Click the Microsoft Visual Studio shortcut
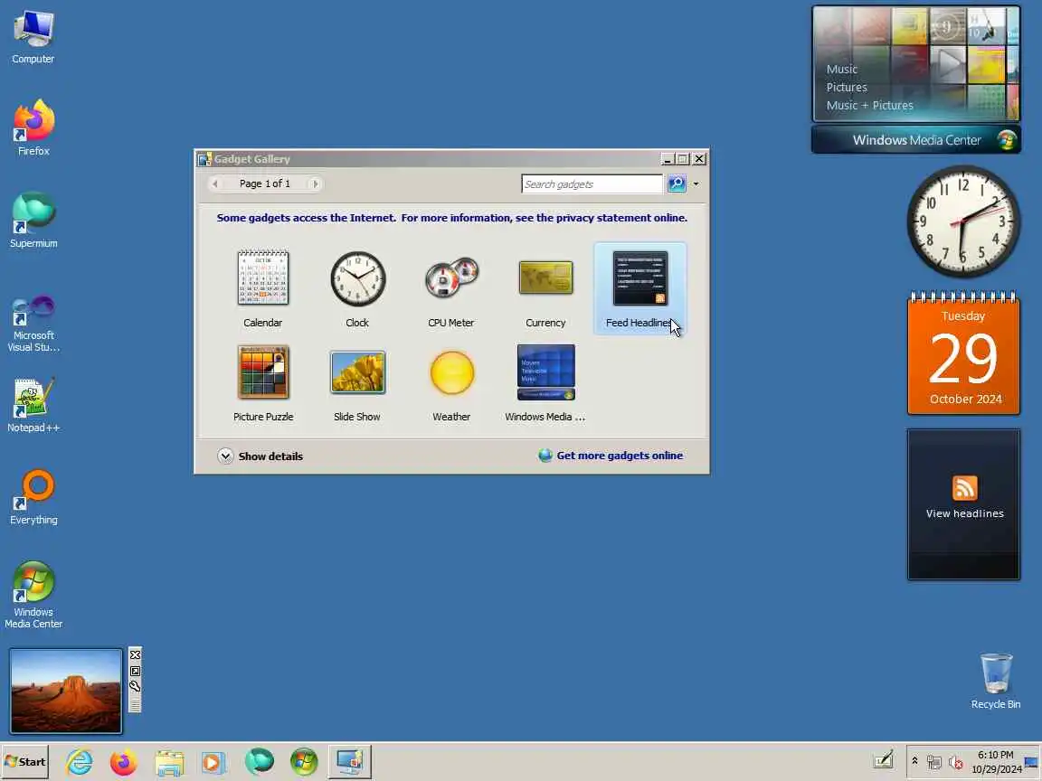1042x781 pixels. 33,324
